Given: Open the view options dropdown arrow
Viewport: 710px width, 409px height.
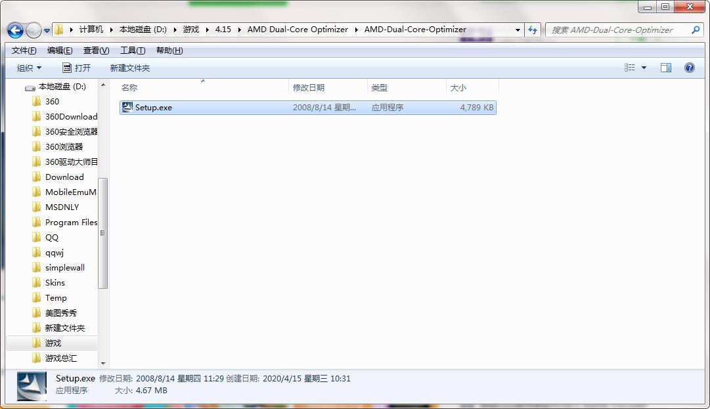Looking at the screenshot, I should pyautogui.click(x=644, y=68).
